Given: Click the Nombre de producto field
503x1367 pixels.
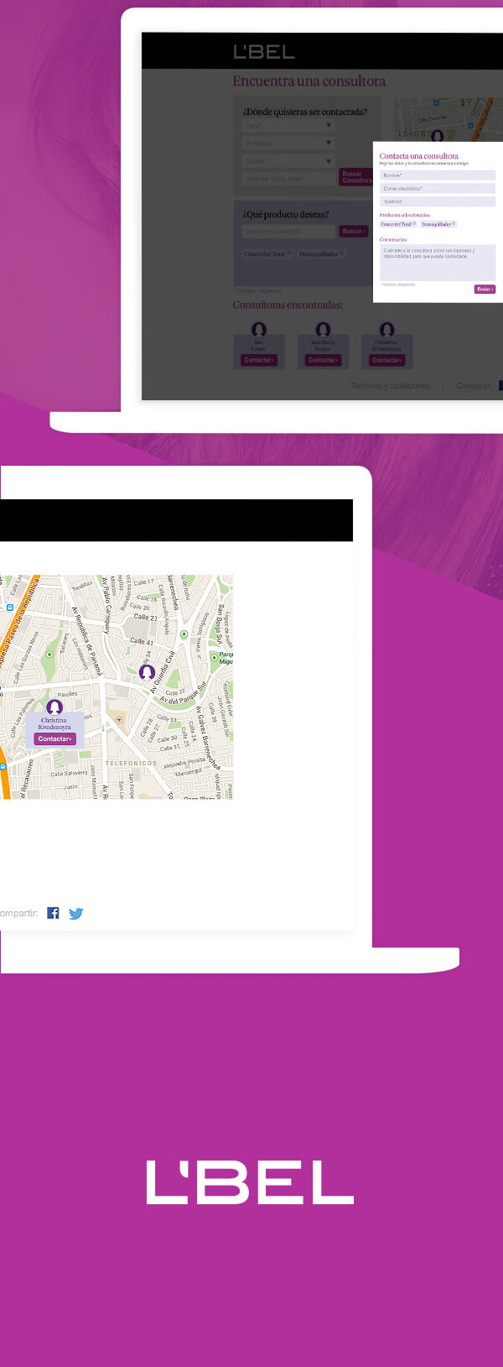Looking at the screenshot, I should [289, 232].
